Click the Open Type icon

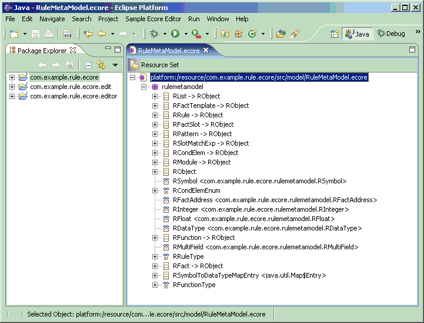tap(281, 34)
